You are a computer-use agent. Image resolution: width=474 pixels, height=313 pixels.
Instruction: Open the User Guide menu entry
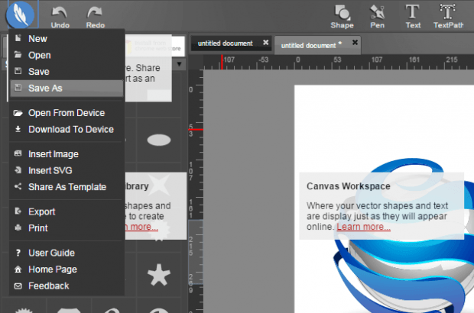(x=51, y=253)
